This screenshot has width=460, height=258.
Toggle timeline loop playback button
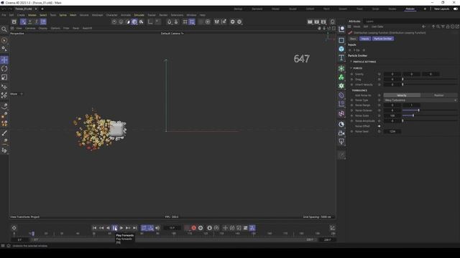tap(144, 228)
